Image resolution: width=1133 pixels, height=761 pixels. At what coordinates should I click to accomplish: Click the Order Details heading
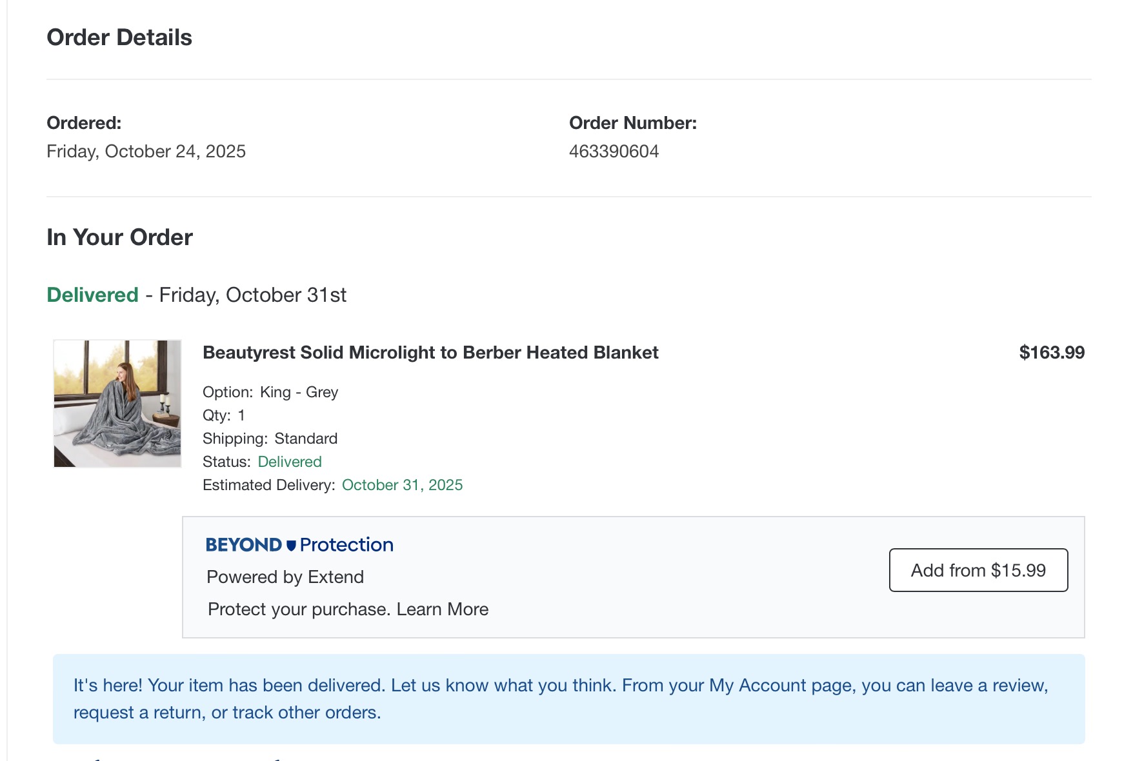tap(119, 37)
